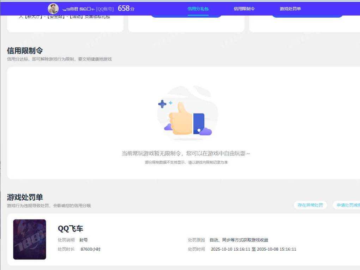Click the 处罚原因 label
This screenshot has width=360, height=270.
click(x=196, y=240)
